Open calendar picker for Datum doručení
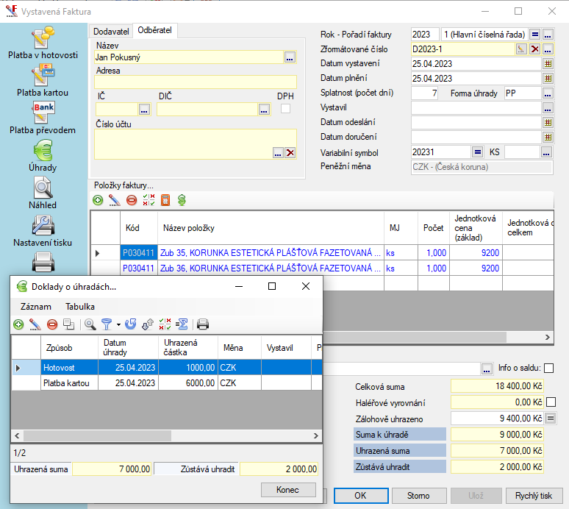This screenshot has width=569, height=509. [x=548, y=138]
